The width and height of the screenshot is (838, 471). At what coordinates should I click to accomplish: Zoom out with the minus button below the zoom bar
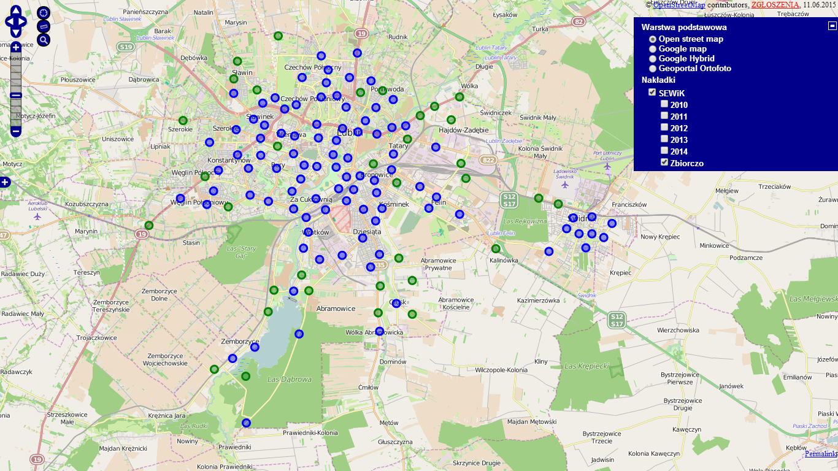coord(16,131)
